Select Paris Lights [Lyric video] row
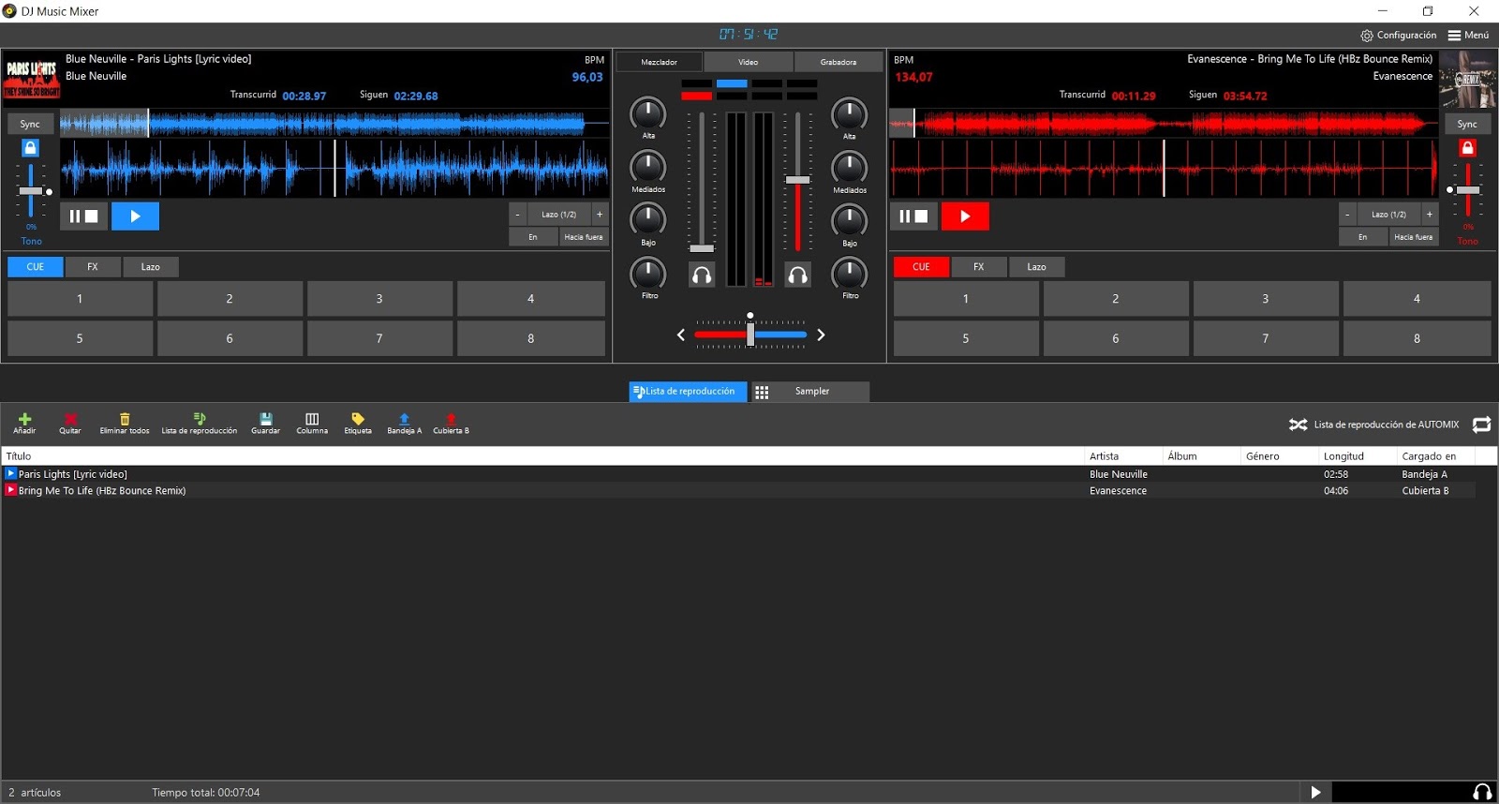The width and height of the screenshot is (1499, 804). click(738, 474)
